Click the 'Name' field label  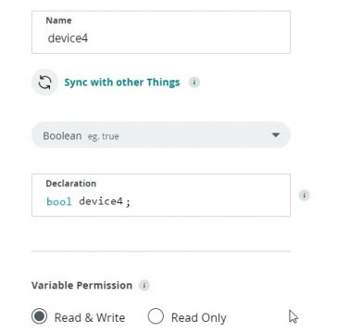pyautogui.click(x=58, y=20)
